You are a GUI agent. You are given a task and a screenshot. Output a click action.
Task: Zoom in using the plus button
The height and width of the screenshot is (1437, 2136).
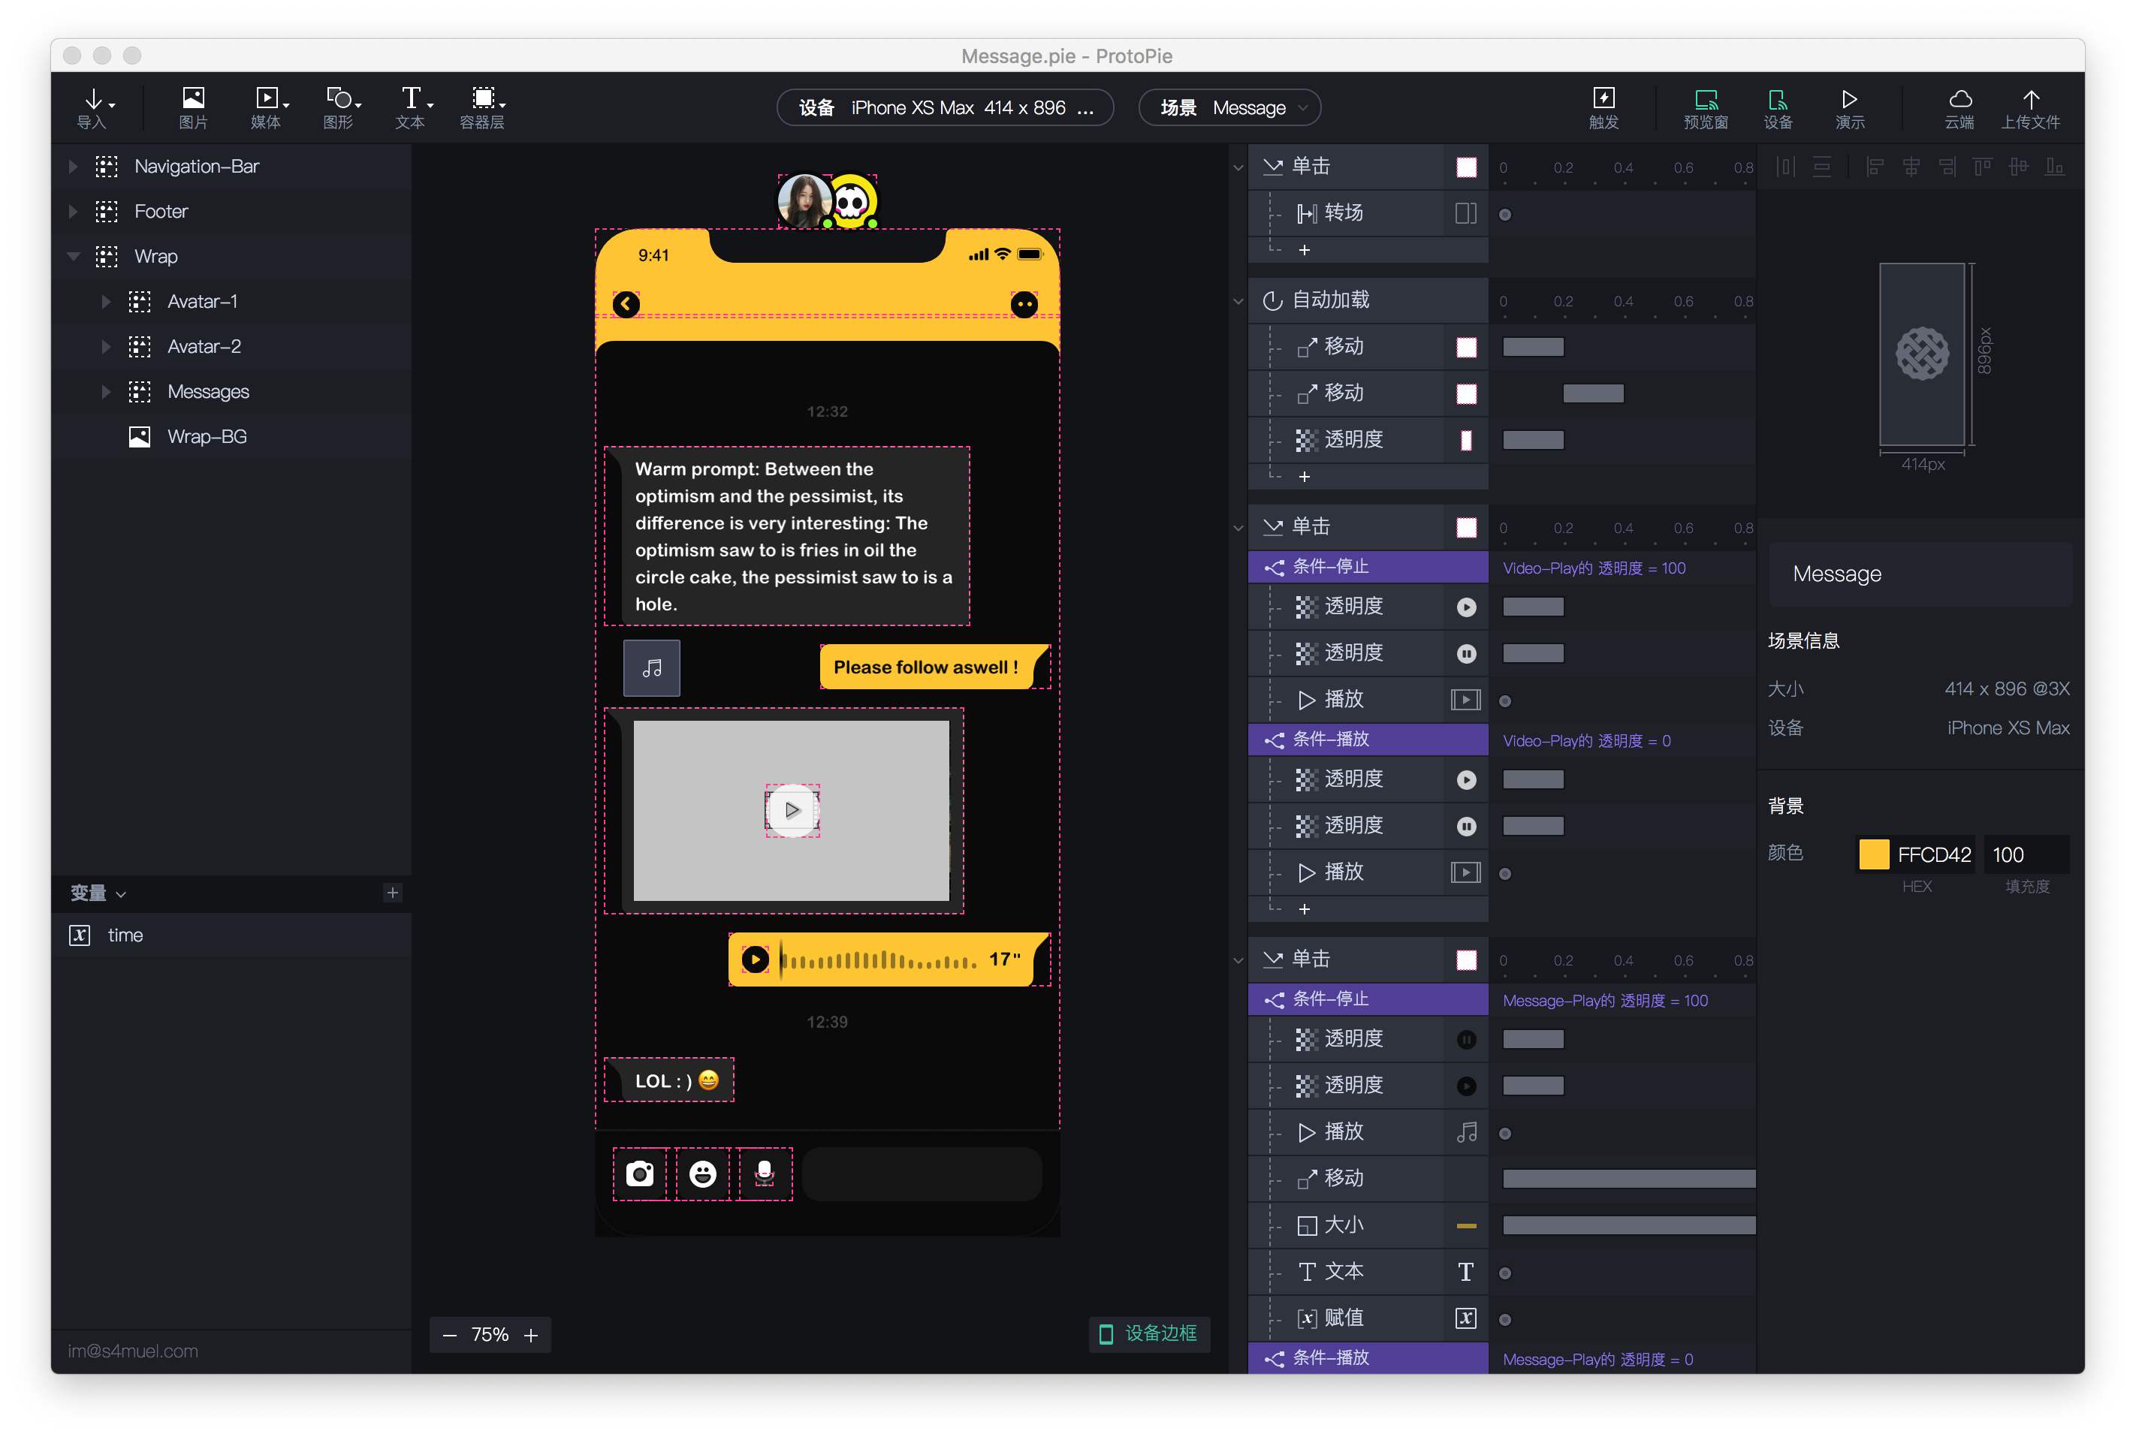pos(532,1334)
